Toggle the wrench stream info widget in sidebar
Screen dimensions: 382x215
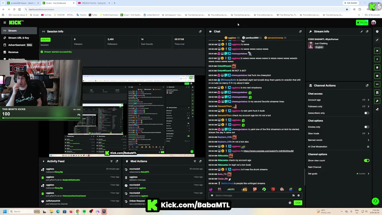377,101
